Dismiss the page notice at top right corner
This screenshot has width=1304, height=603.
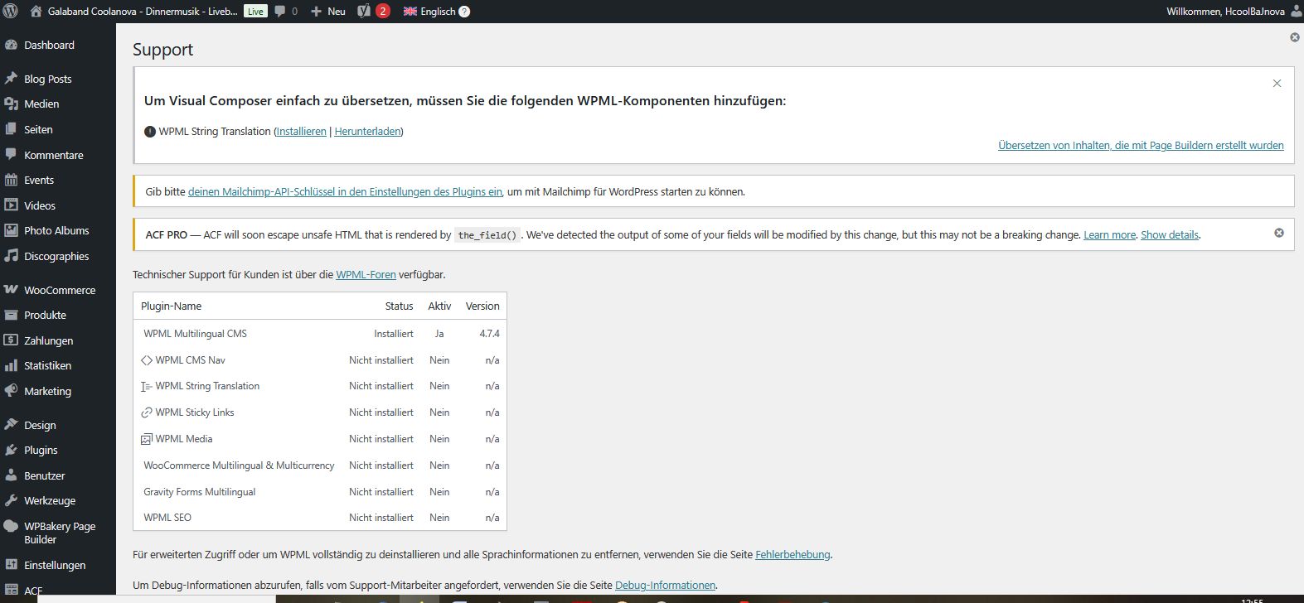pos(1295,37)
